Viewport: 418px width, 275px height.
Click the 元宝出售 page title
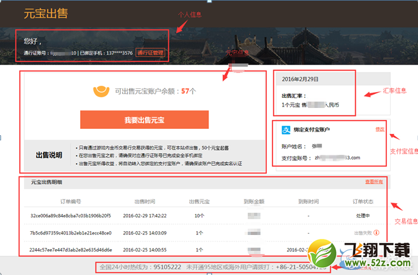45,13
